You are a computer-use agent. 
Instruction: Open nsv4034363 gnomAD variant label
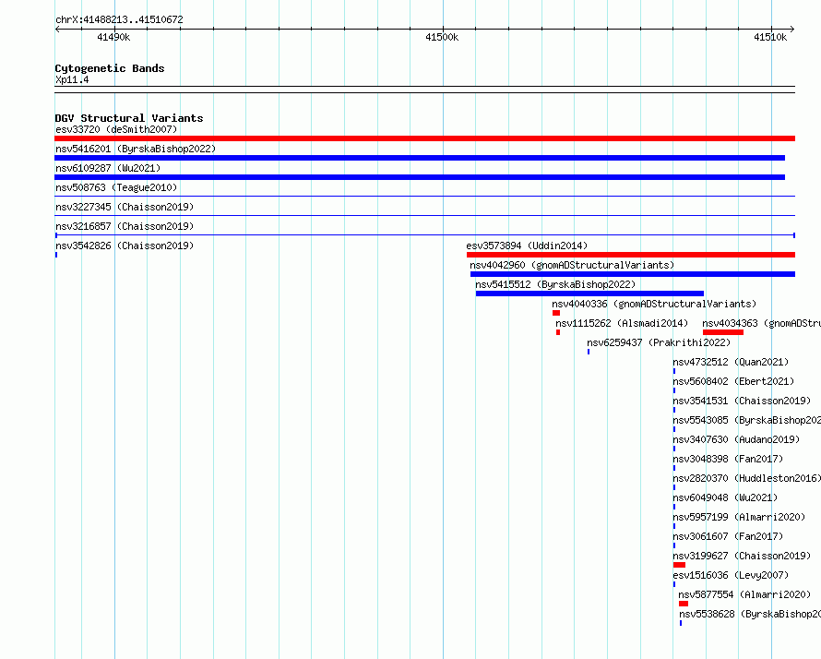[761, 323]
